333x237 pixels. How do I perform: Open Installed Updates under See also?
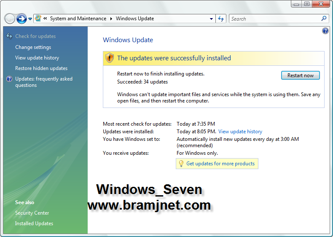click(34, 224)
